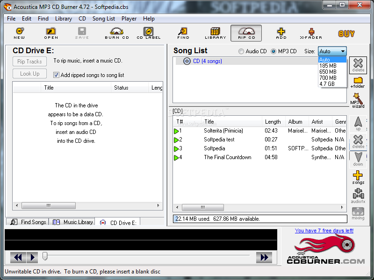
Task: Click the Save toolbar icon
Action: click(82, 33)
